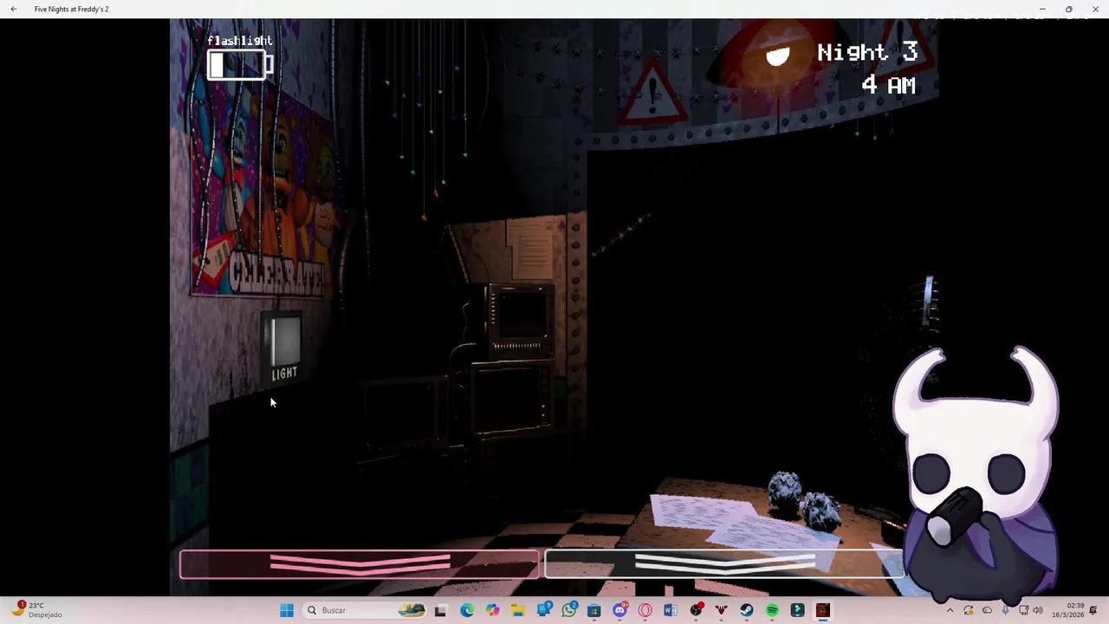Open OBS Studio from the taskbar
The width and height of the screenshot is (1109, 624).
tap(696, 610)
